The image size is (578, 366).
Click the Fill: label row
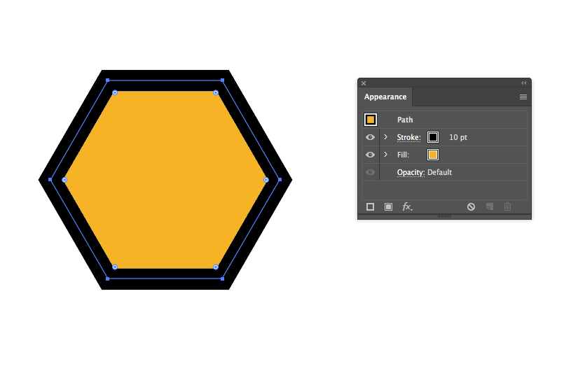[x=403, y=155]
